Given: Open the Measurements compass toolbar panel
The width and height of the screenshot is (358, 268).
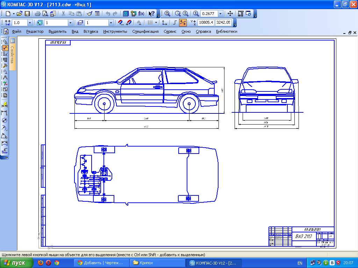Looking at the screenshot, I should [x=5, y=77].
